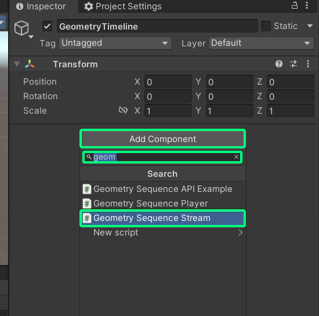Clear the component search with X
This screenshot has width=319, height=316.
tap(236, 157)
